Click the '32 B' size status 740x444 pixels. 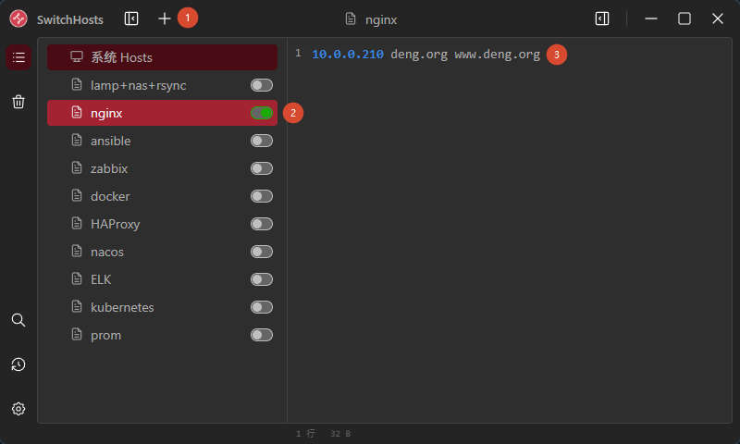[340, 433]
